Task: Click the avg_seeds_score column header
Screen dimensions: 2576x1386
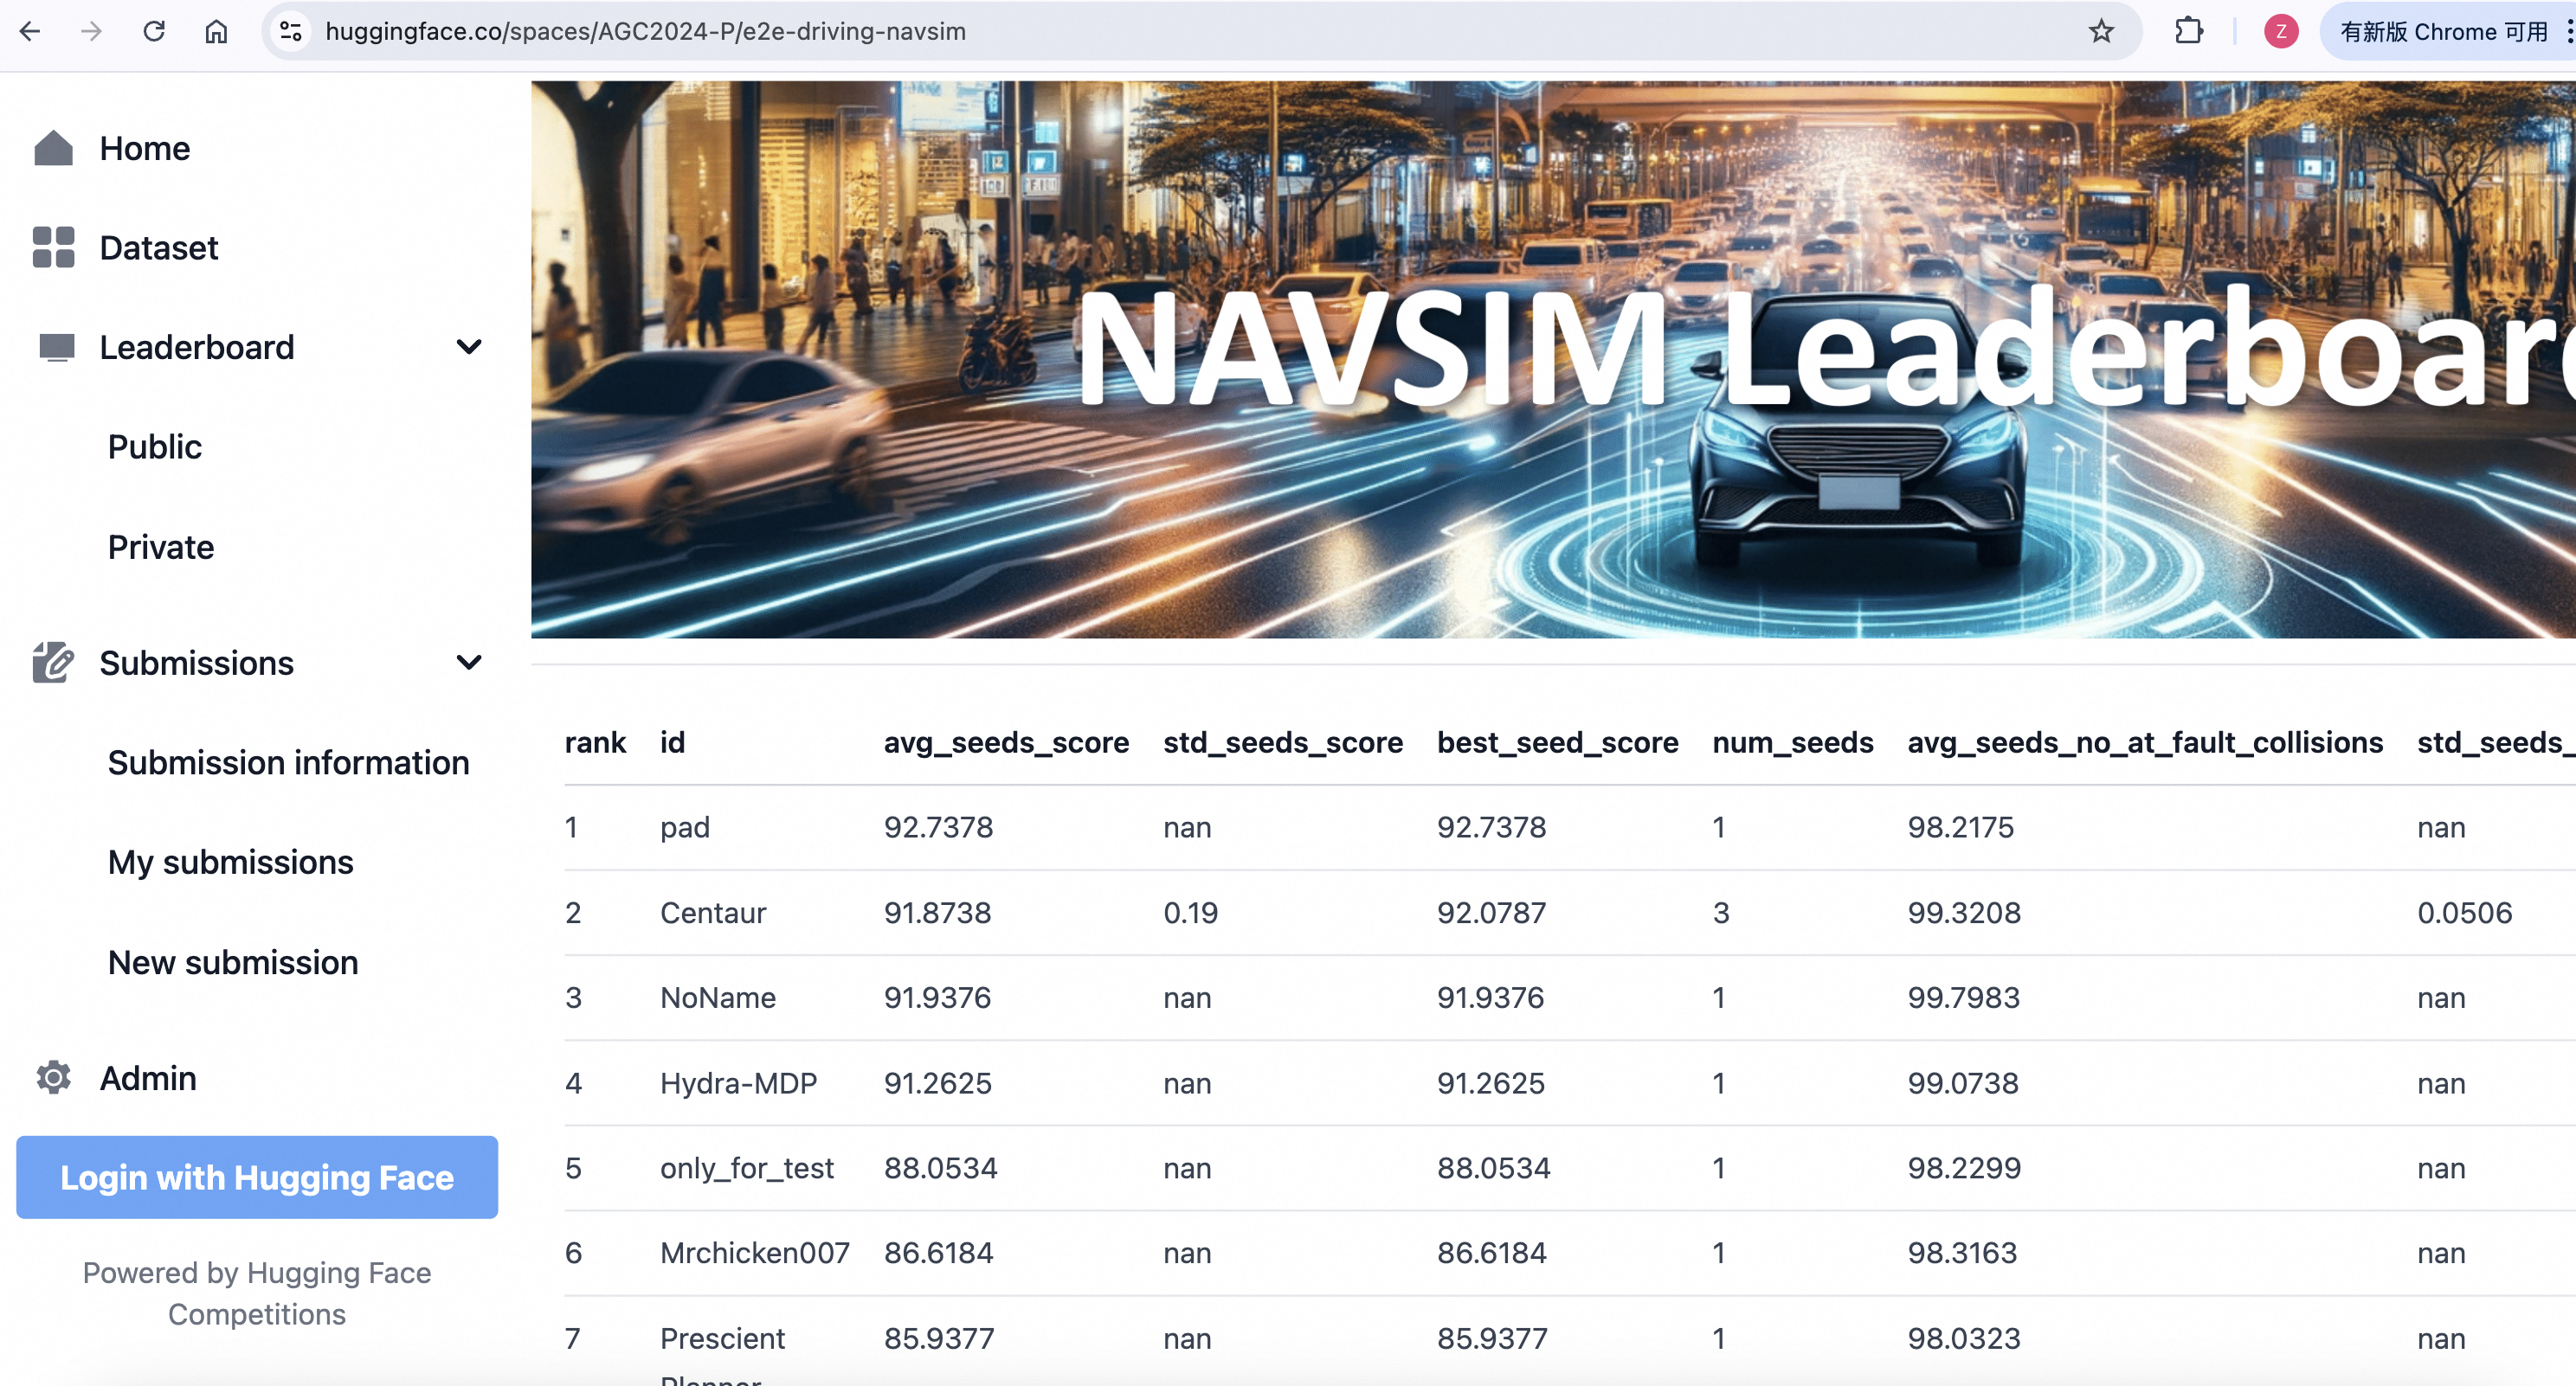Action: click(1005, 742)
